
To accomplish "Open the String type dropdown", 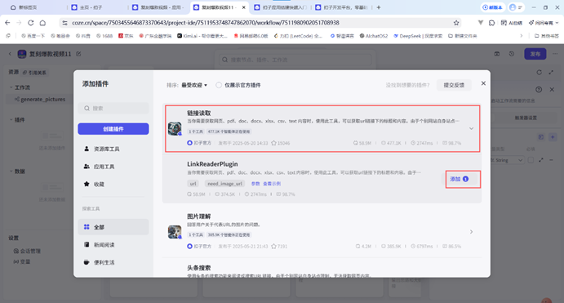I will point(508,160).
